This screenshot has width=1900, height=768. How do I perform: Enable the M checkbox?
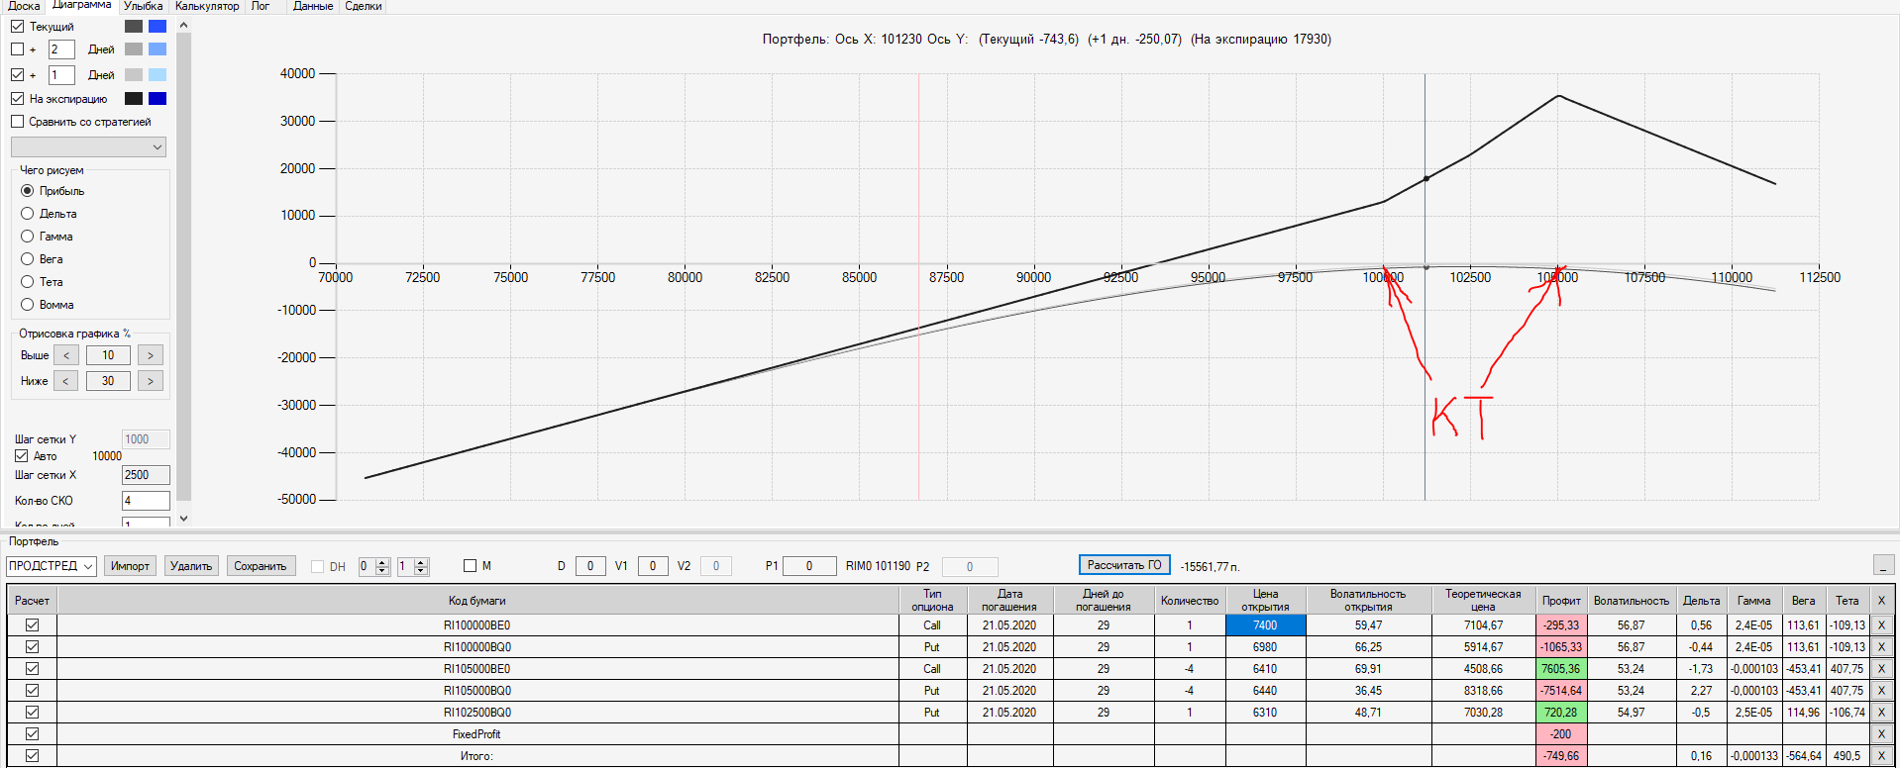[x=470, y=566]
